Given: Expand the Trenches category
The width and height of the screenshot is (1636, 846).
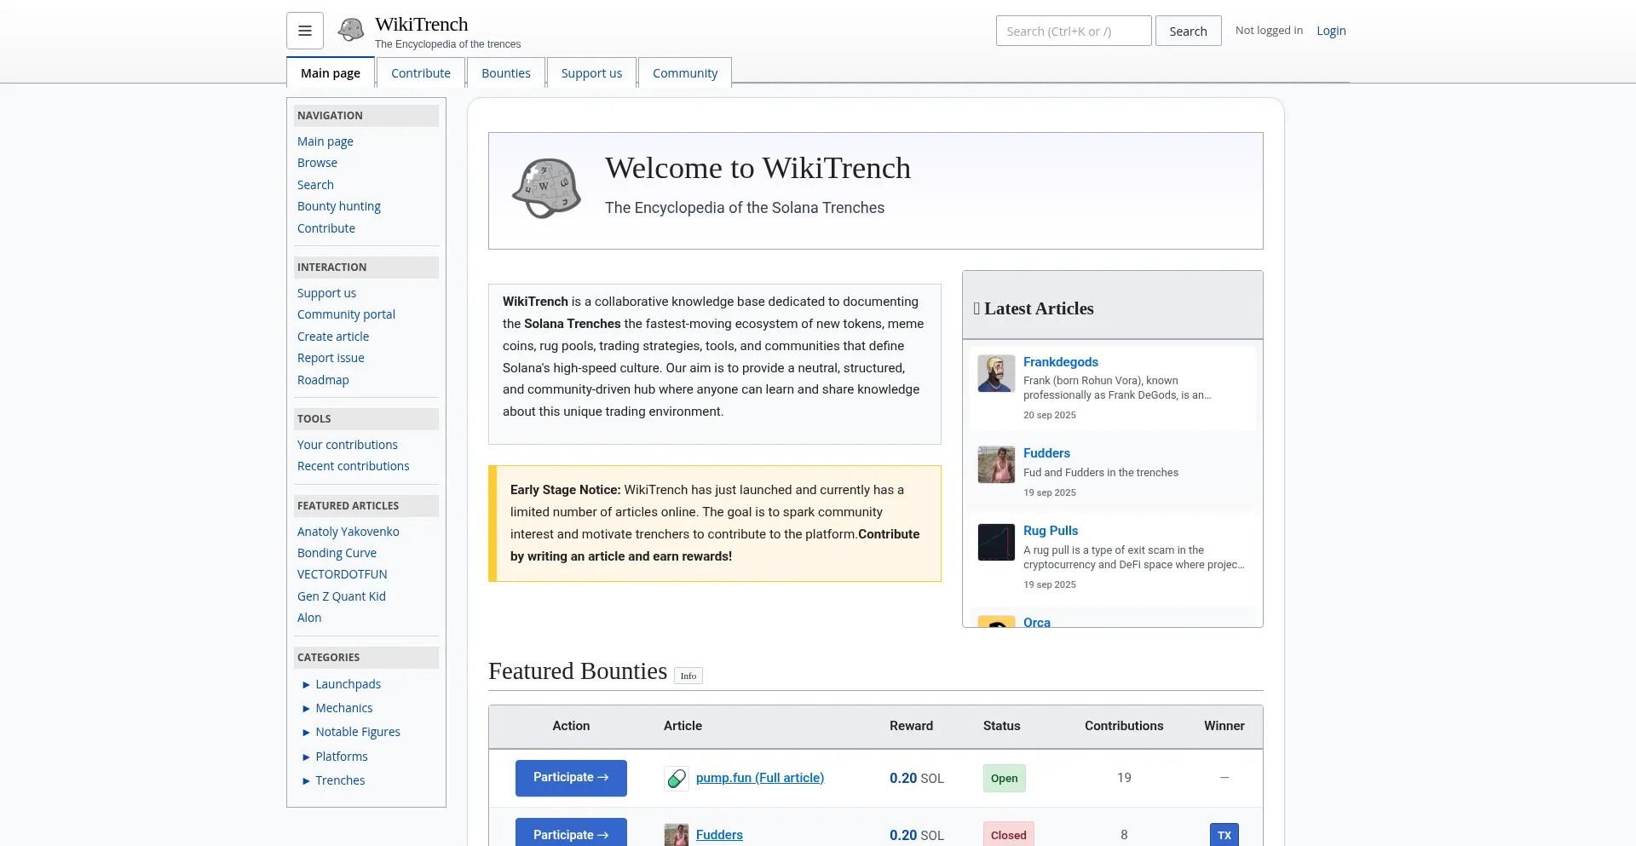Looking at the screenshot, I should click(x=307, y=780).
